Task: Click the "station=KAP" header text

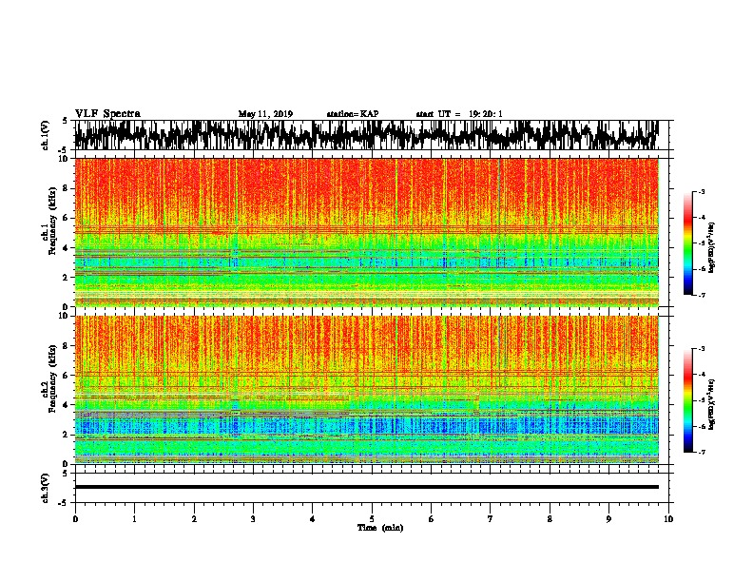Action: coord(353,114)
